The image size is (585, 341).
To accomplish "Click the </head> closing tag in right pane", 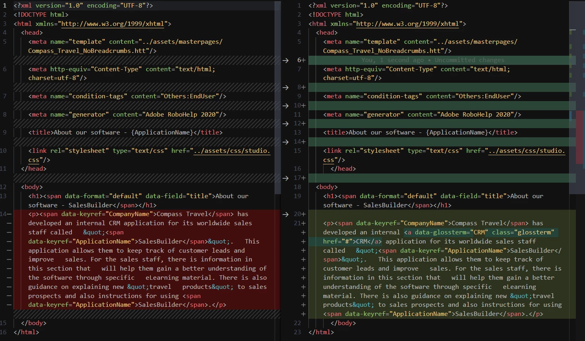I will point(343,169).
